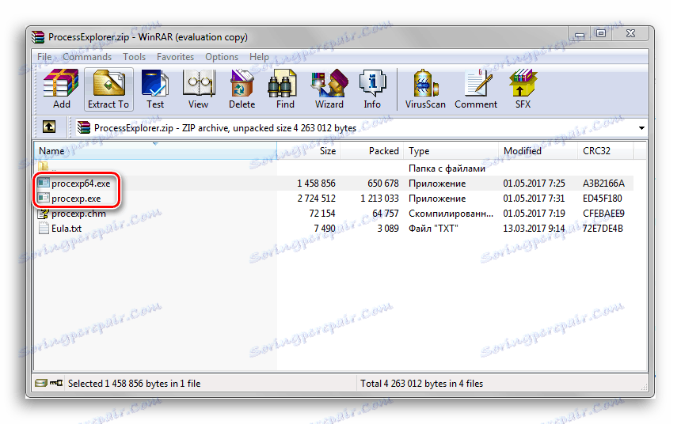
Task: Close the WinRAR window
Action: click(630, 34)
